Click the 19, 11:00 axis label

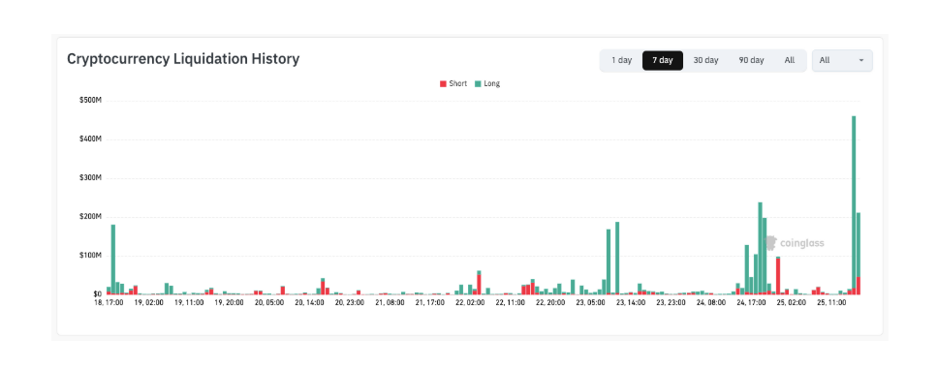coord(189,303)
